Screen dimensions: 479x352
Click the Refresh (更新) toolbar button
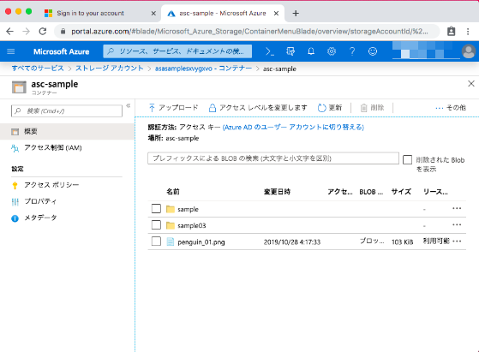(330, 107)
